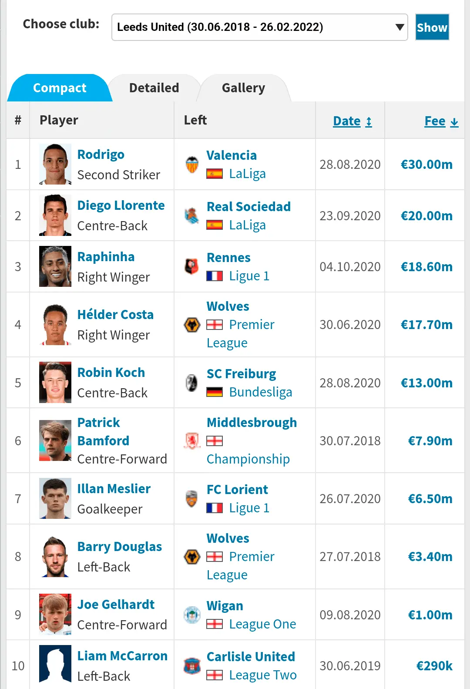Click the FC Lorient club crest
This screenshot has height=689, width=470.
tap(192, 499)
